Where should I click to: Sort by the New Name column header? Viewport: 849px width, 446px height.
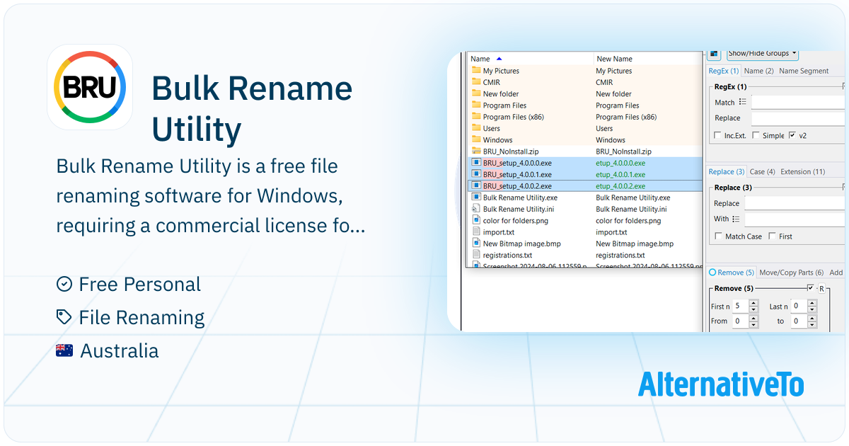click(x=647, y=59)
